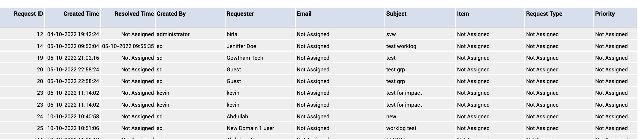The width and height of the screenshot is (638, 139).
Task: Click the Requester column header
Action: 240,14
